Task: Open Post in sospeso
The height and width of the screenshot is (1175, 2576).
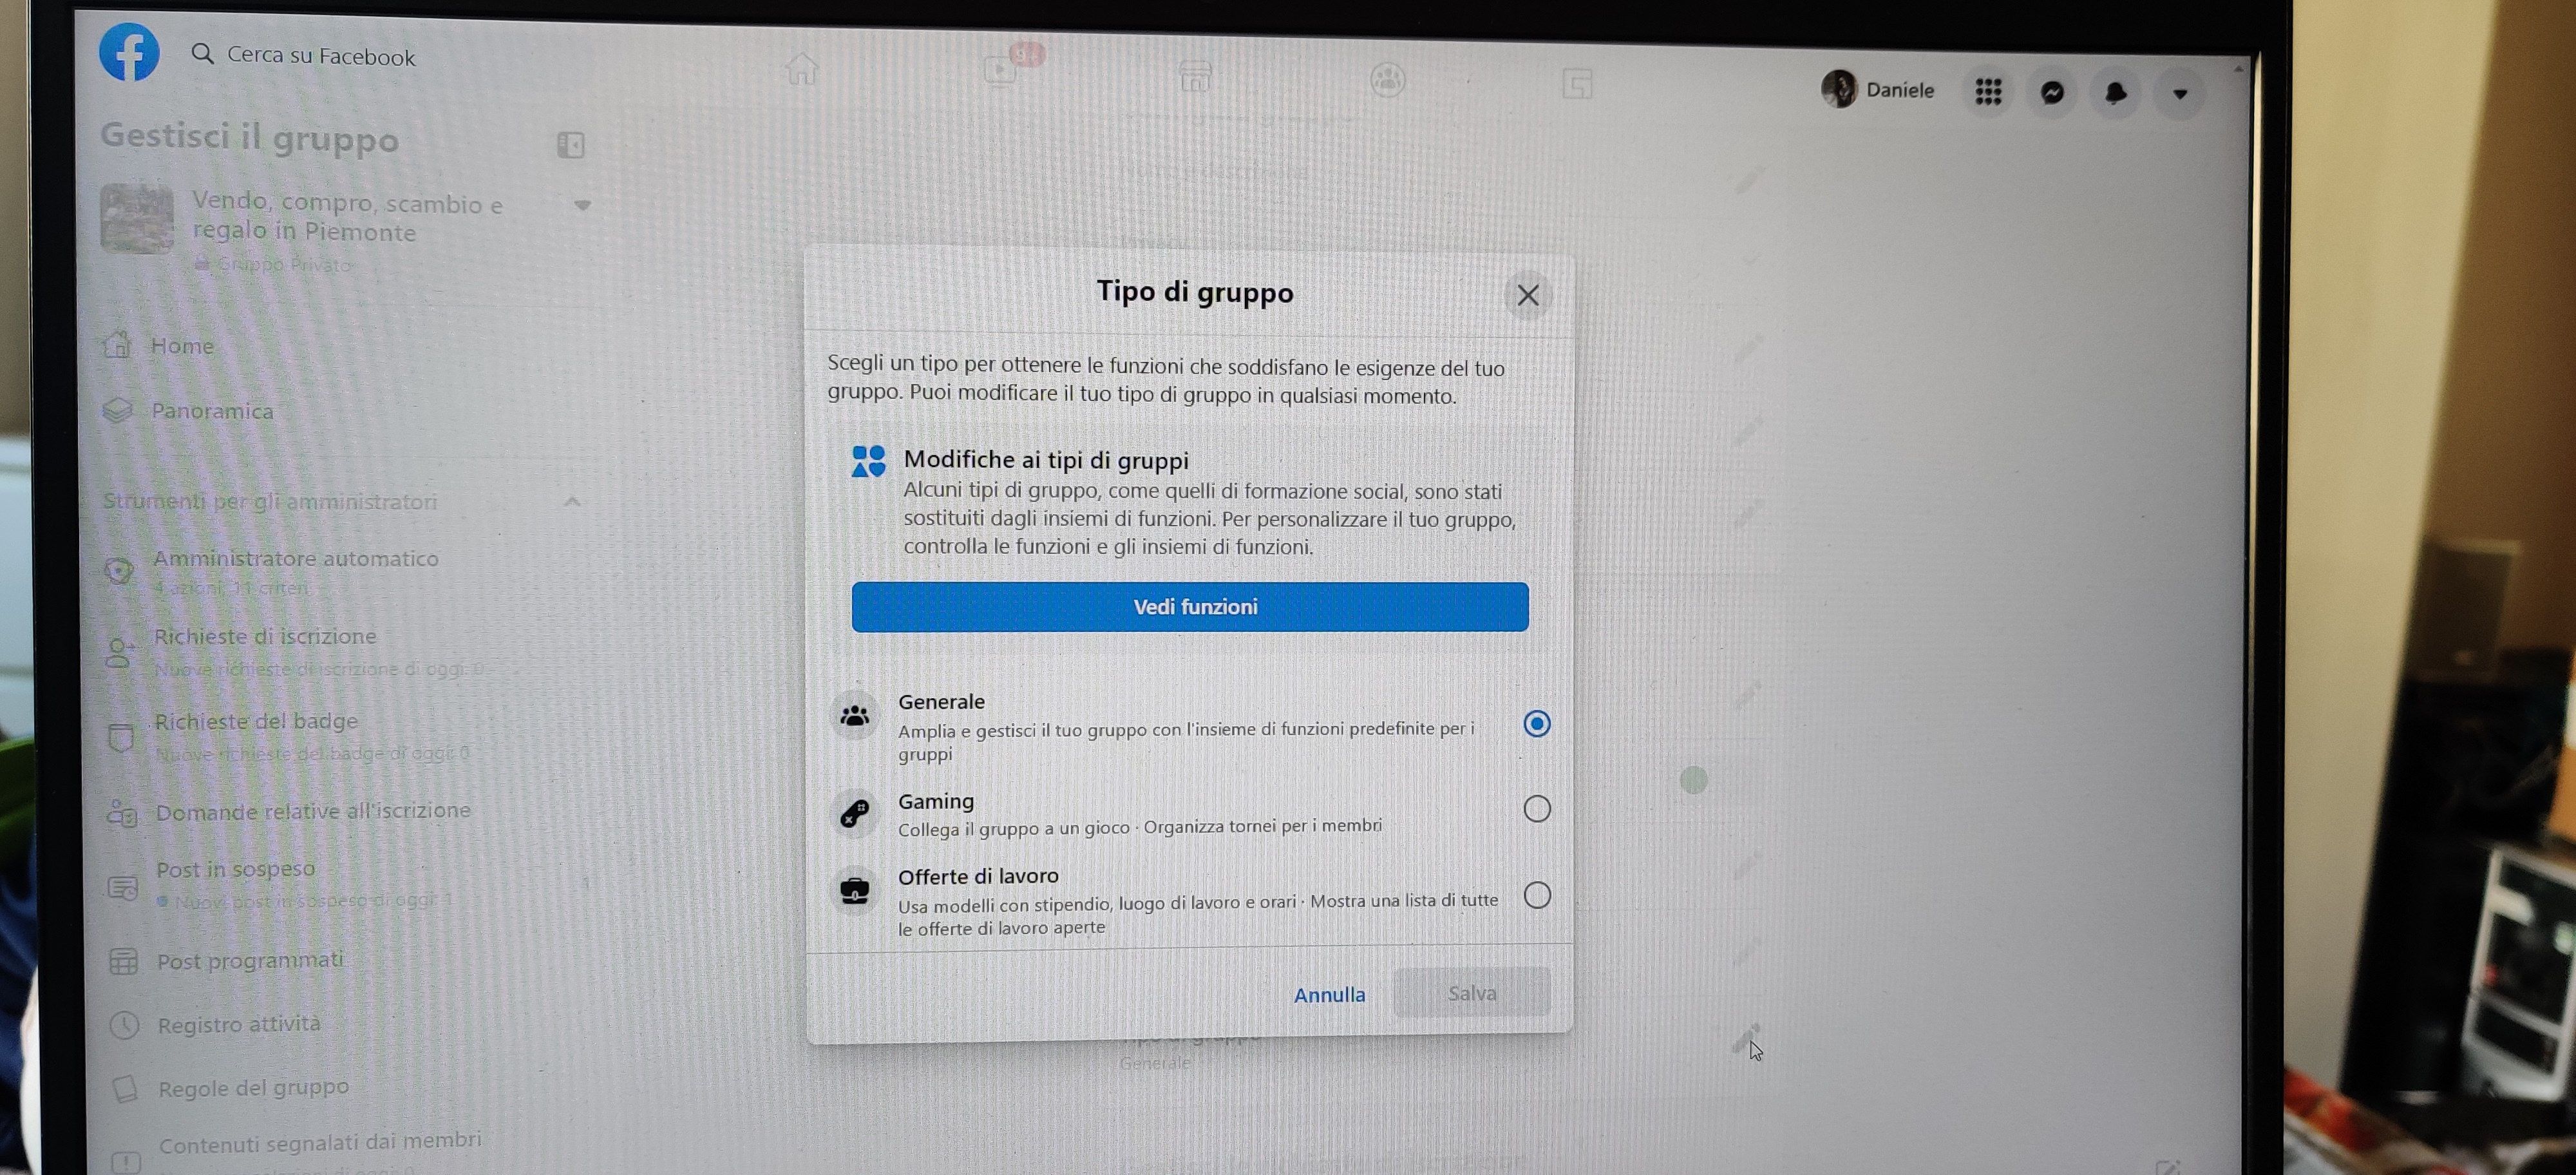Action: pyautogui.click(x=235, y=869)
